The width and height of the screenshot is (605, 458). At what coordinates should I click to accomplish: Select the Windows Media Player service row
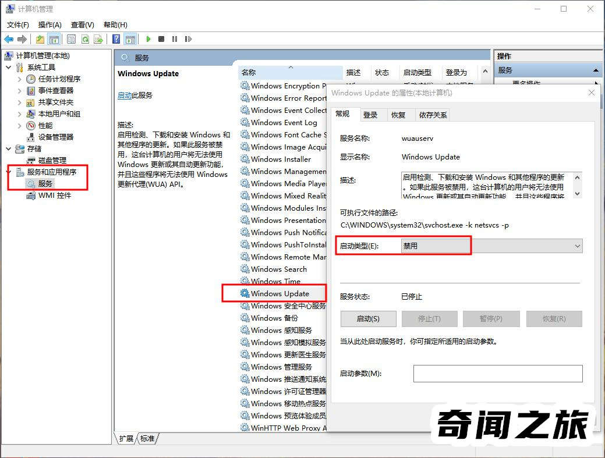(284, 183)
